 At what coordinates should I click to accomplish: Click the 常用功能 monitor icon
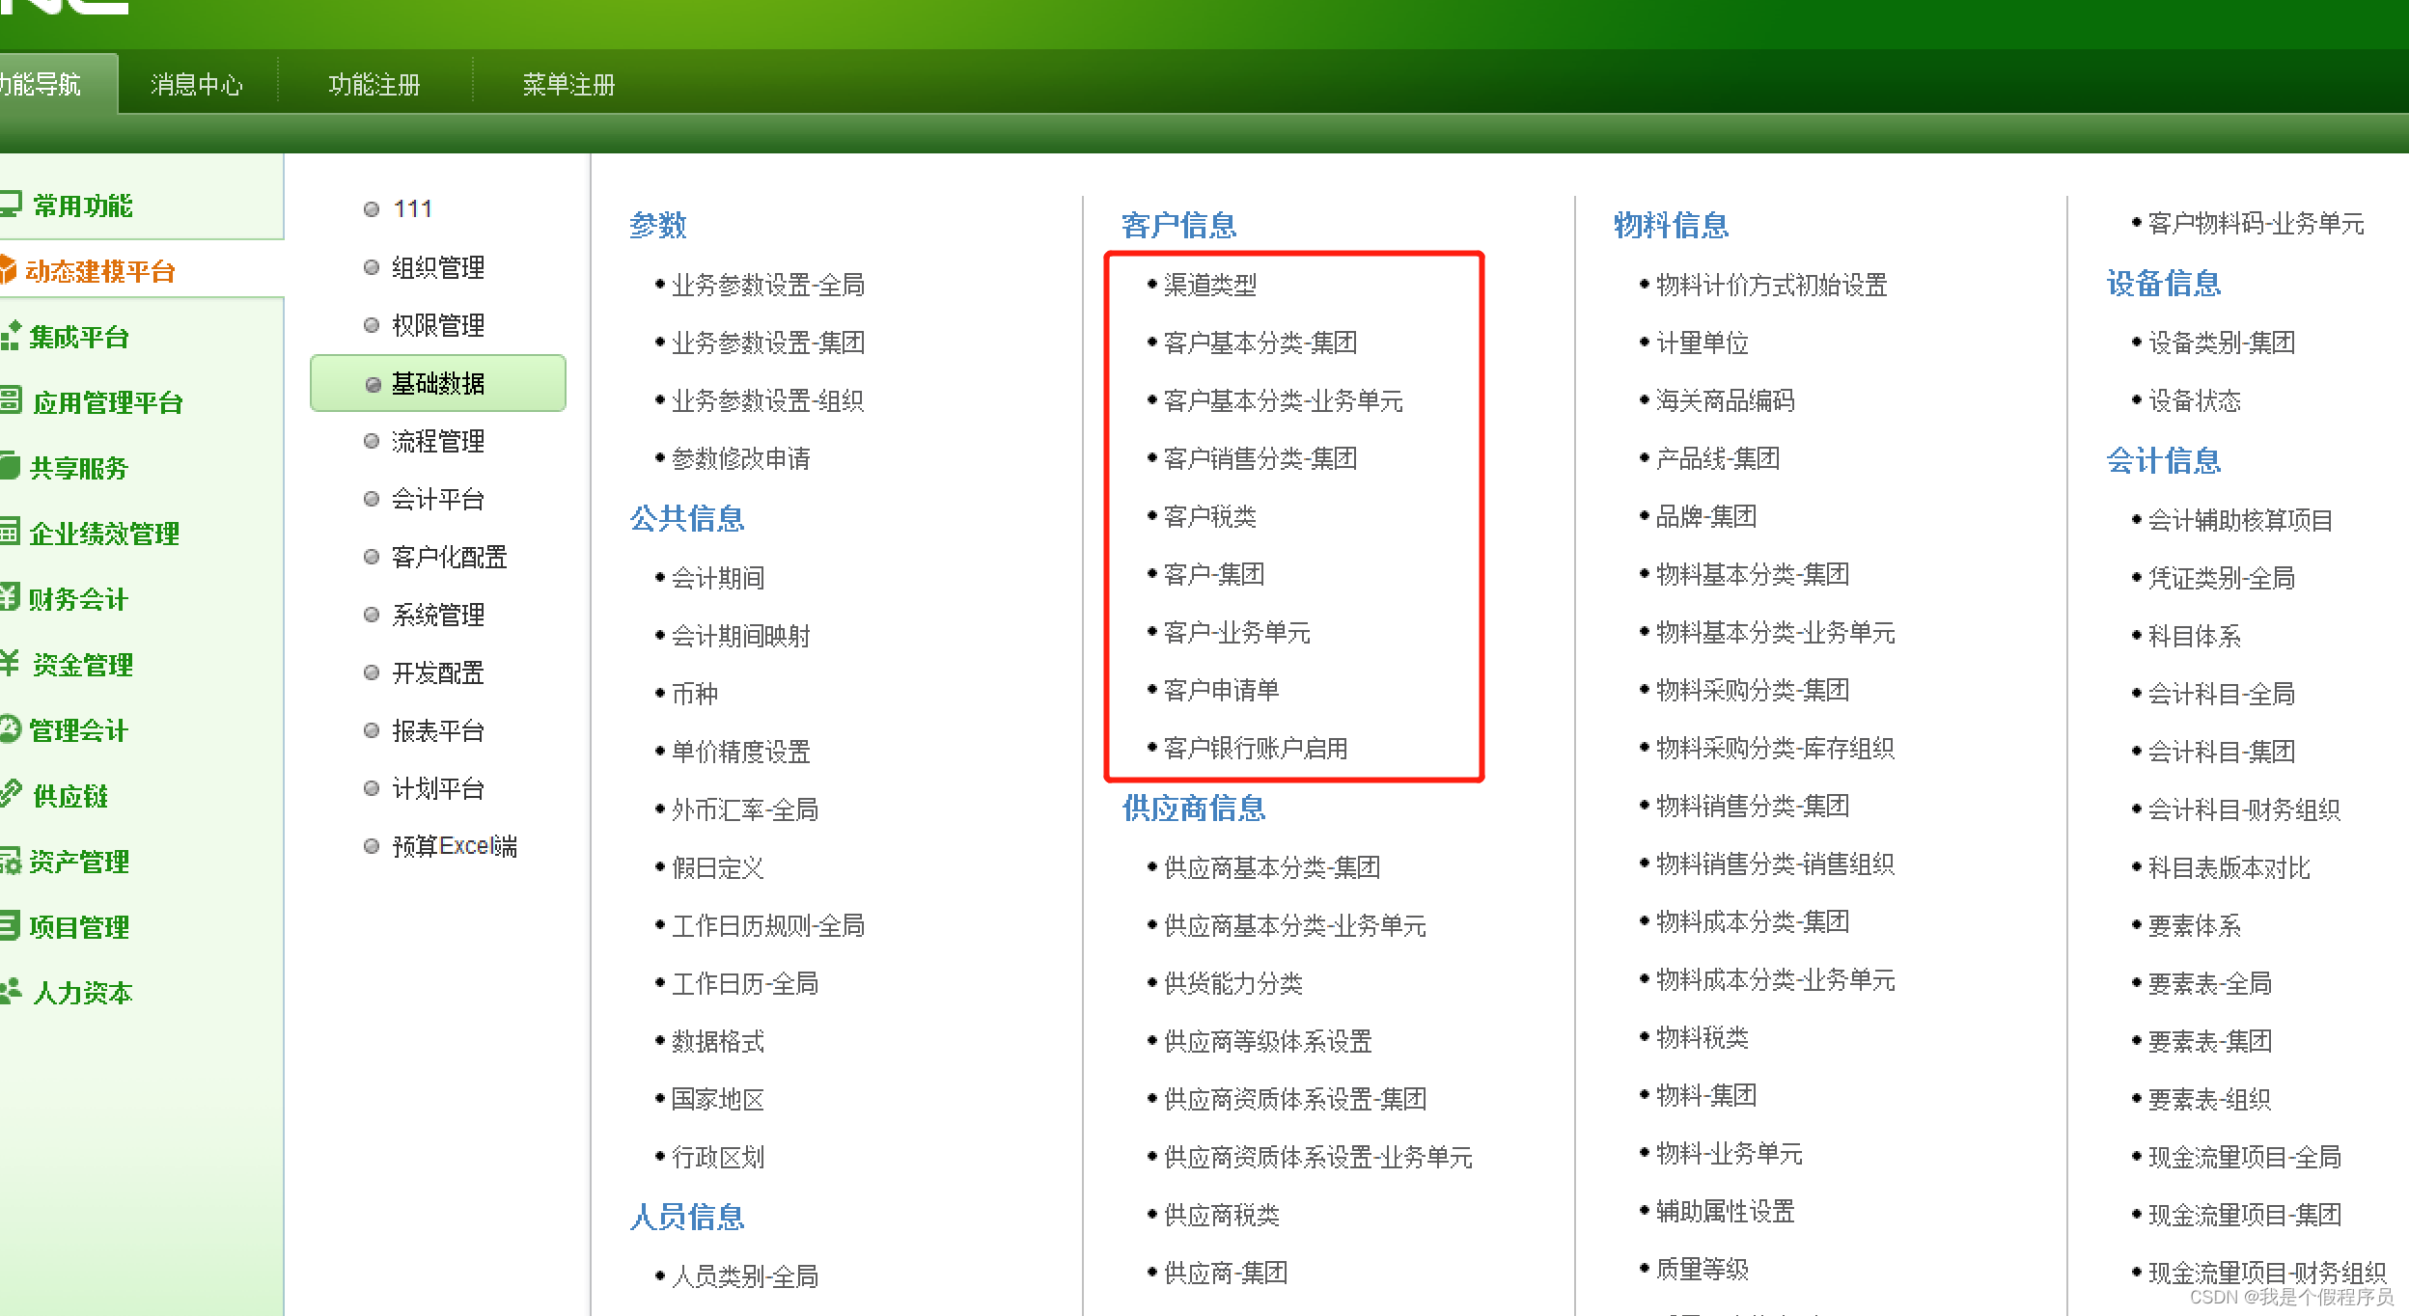click(11, 205)
